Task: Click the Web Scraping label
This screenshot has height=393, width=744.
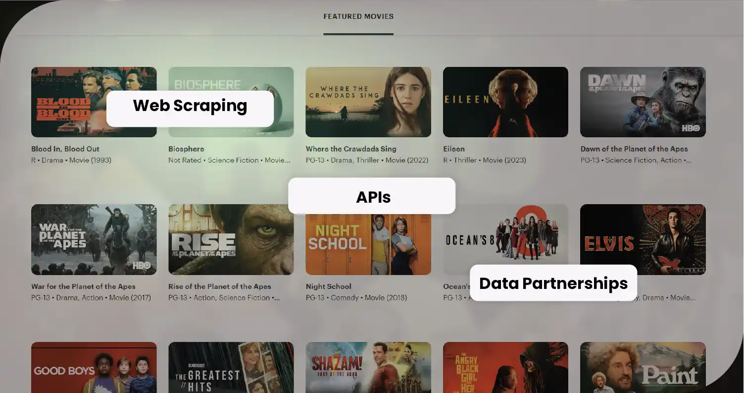Action: [190, 106]
